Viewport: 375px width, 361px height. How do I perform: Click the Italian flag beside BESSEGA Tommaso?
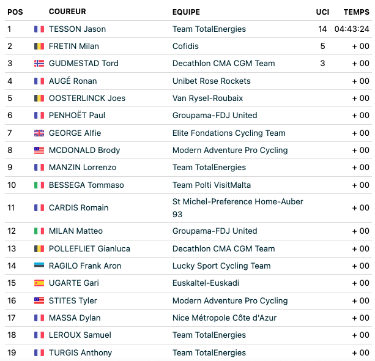tap(39, 185)
